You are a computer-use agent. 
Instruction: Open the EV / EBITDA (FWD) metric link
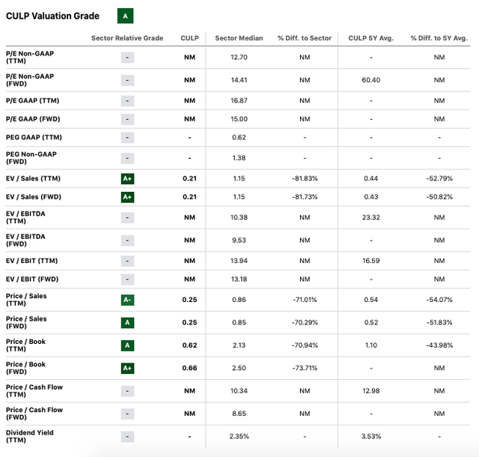[x=25, y=240]
